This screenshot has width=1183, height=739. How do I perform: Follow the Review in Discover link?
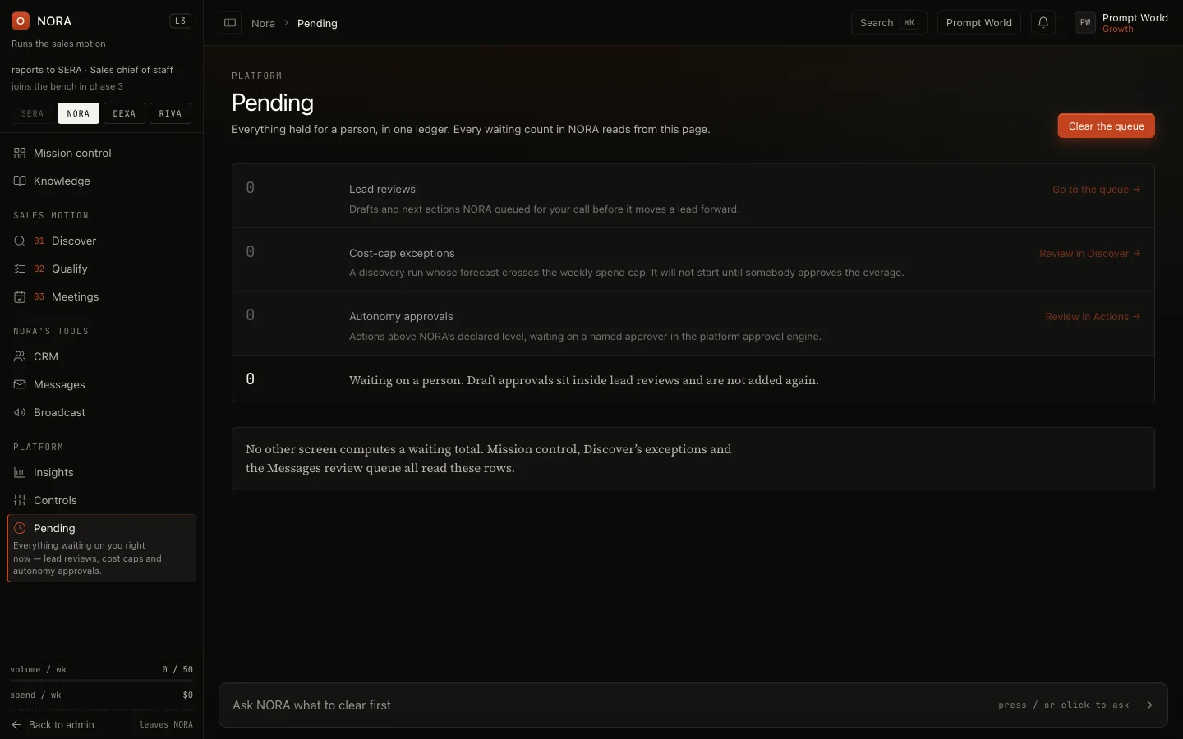pyautogui.click(x=1089, y=254)
